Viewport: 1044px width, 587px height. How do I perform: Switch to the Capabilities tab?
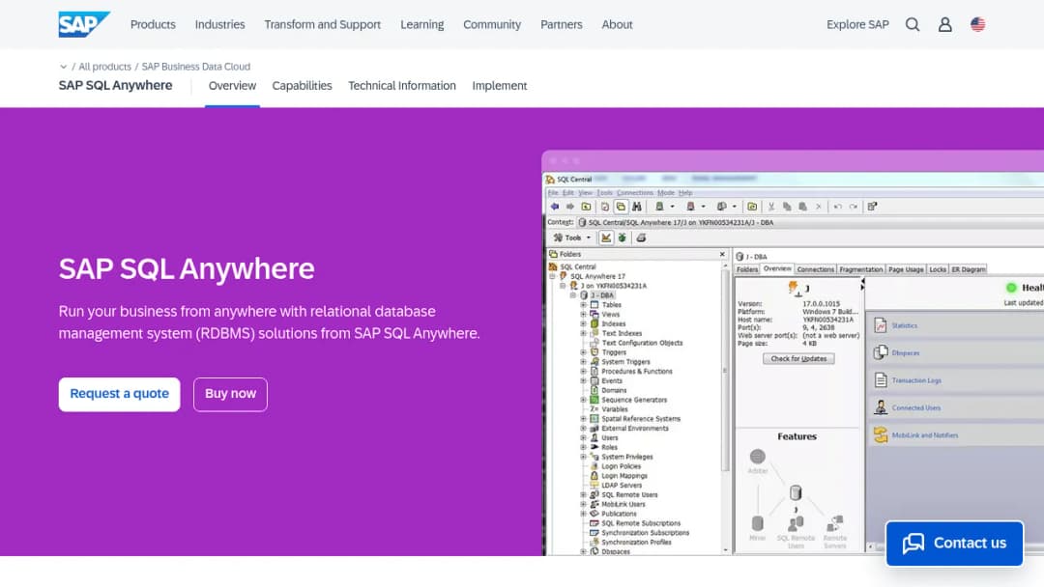[302, 86]
